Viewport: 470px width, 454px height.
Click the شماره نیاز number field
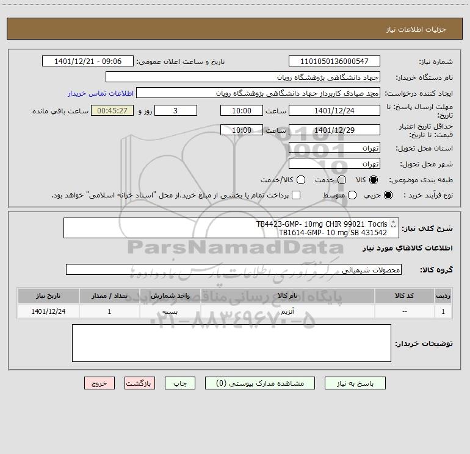(x=334, y=61)
